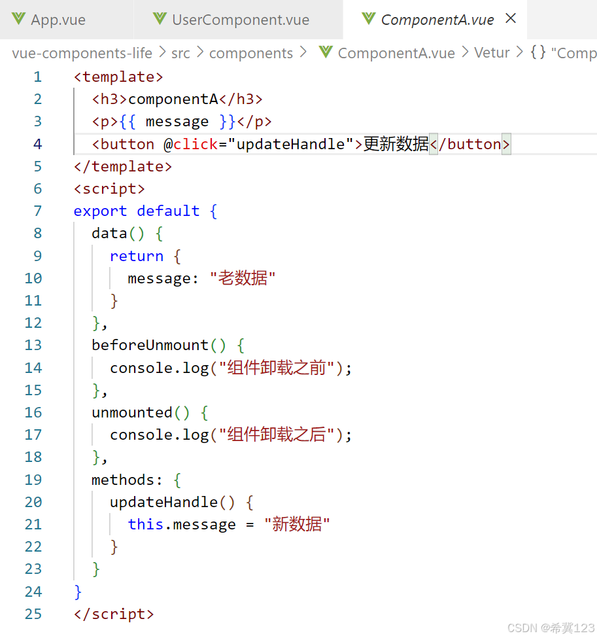Viewport: 597px width, 638px height.
Task: Open the Vetur breadcrumb item
Action: click(492, 53)
